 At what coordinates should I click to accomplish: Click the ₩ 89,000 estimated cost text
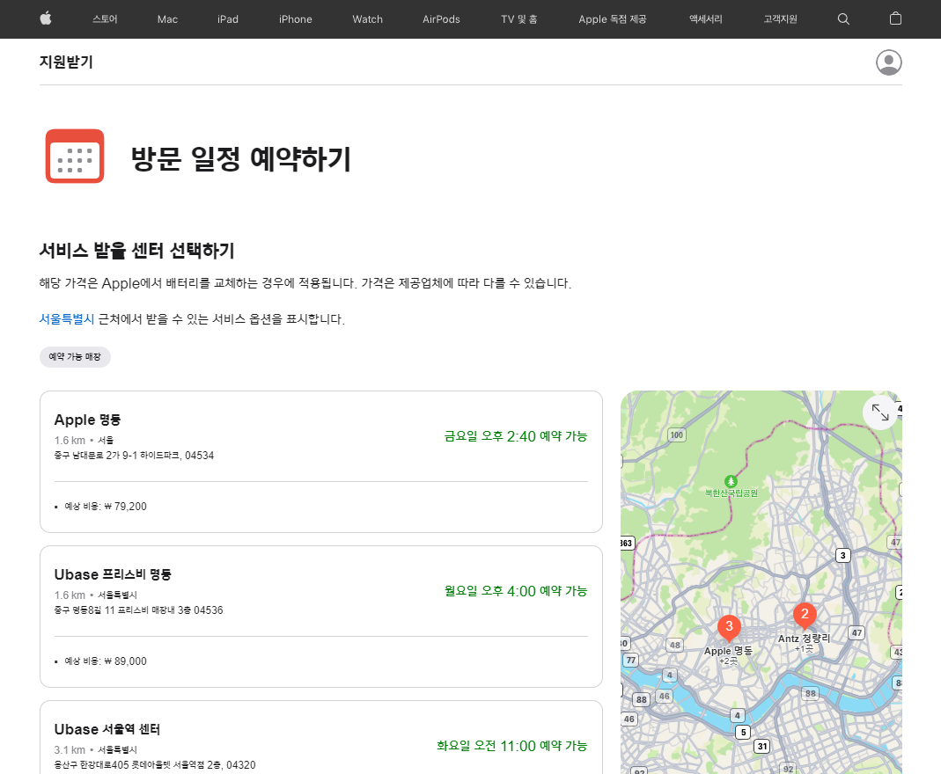pos(125,661)
